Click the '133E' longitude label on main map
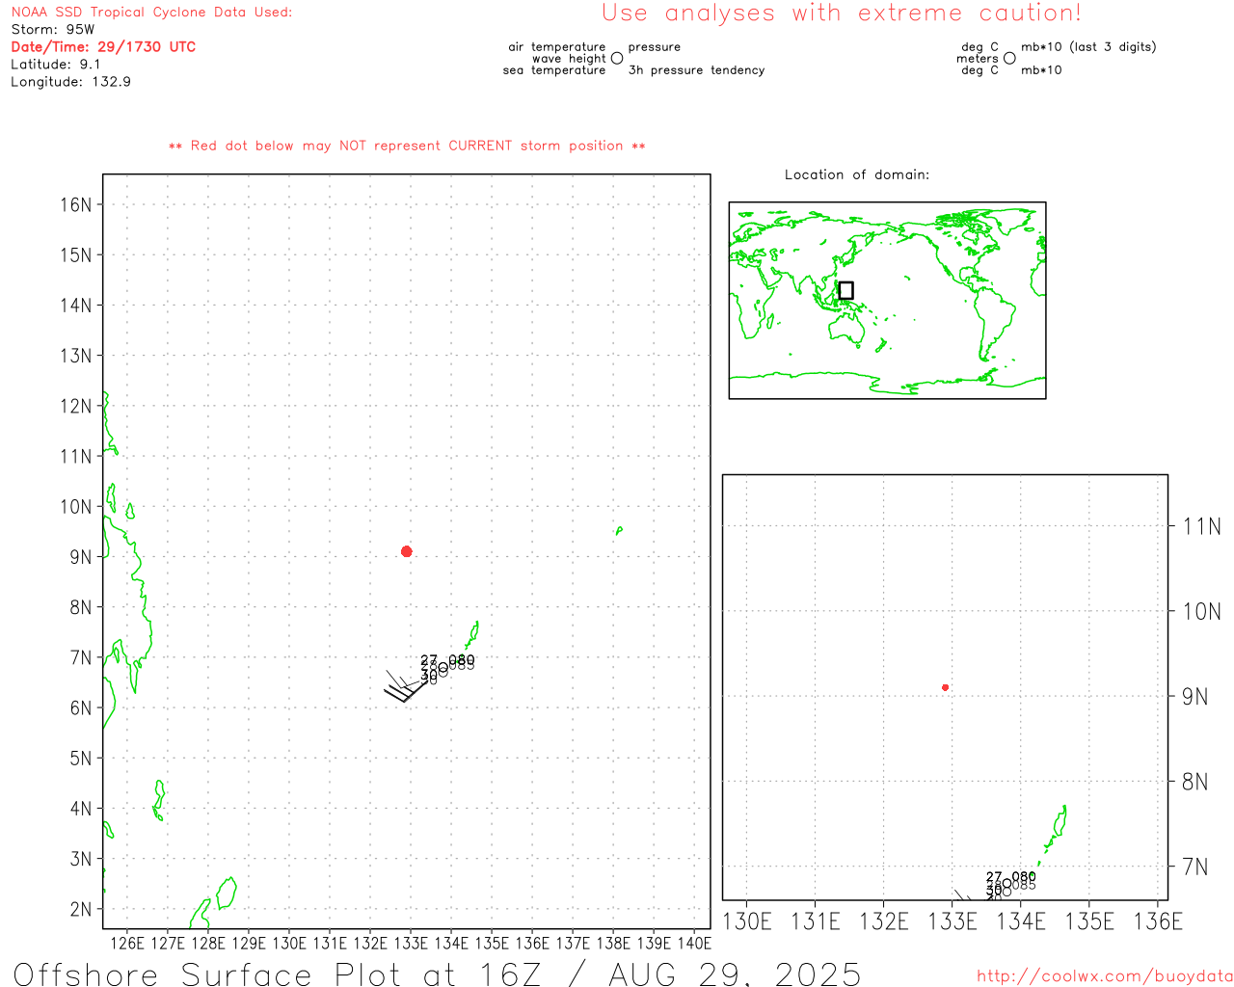The width and height of the screenshot is (1234, 987). pyautogui.click(x=411, y=943)
